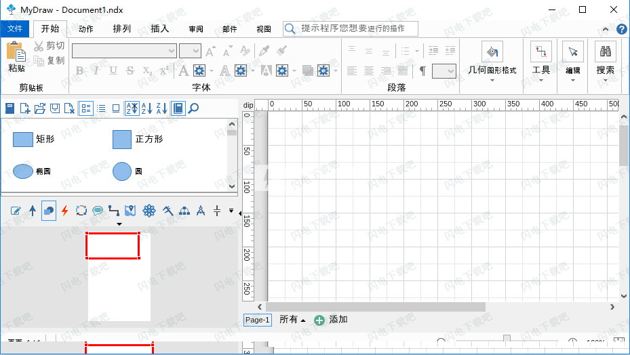Image resolution: width=630 pixels, height=355 pixels.
Task: Toggle italic formatting
Action: (96, 71)
